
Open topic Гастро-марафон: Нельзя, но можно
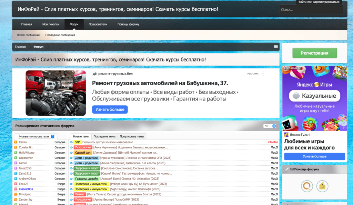click(x=137, y=174)
